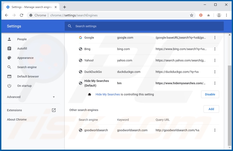
Task: Click the globe icon next to Bing
Action: click(81, 49)
